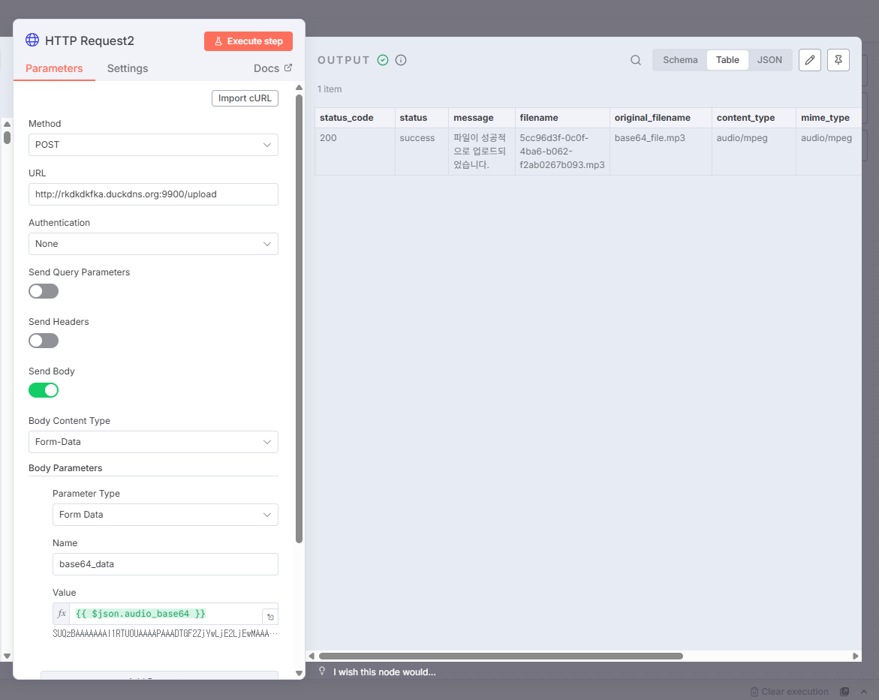This screenshot has width=879, height=700.
Task: Open the Parameters tab
Action: pos(54,68)
